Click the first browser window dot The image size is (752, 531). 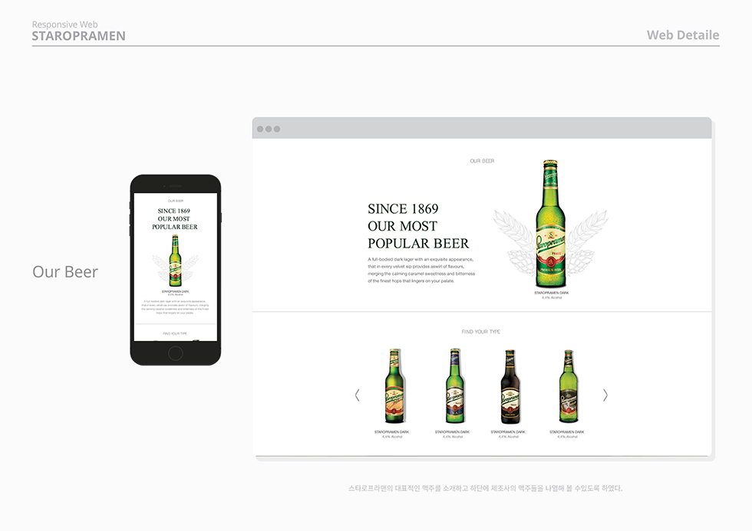260,129
